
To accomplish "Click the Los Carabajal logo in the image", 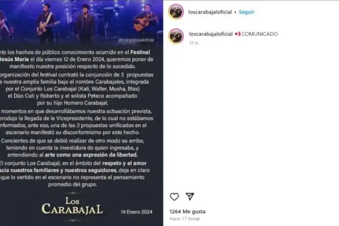I will [72, 206].
